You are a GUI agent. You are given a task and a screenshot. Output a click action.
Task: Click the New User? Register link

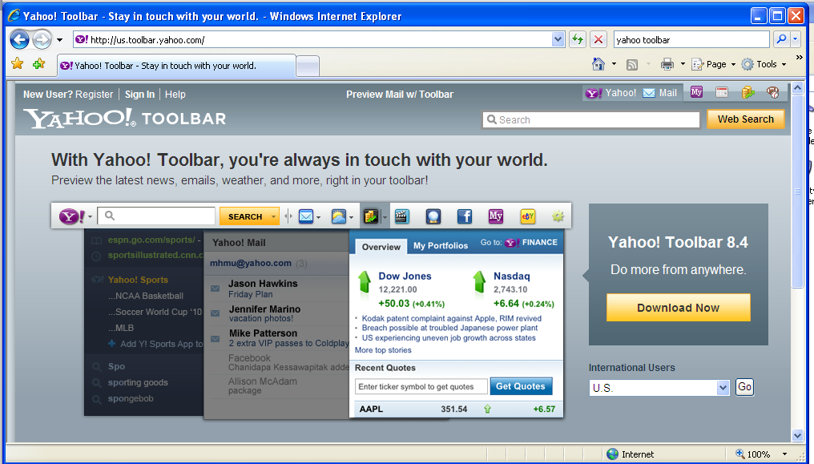(x=68, y=95)
